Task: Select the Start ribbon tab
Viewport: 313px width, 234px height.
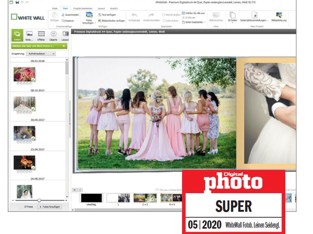Action: click(x=65, y=9)
